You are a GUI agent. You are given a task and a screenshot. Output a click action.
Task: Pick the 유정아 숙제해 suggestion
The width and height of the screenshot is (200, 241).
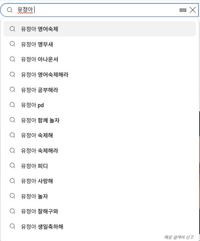(x=99, y=135)
